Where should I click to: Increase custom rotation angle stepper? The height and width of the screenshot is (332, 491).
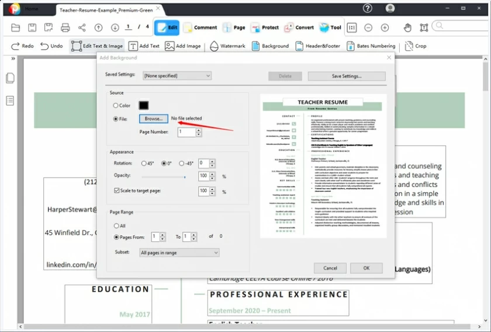[x=212, y=161]
